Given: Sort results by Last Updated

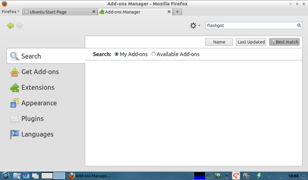Looking at the screenshot, I should click(251, 42).
